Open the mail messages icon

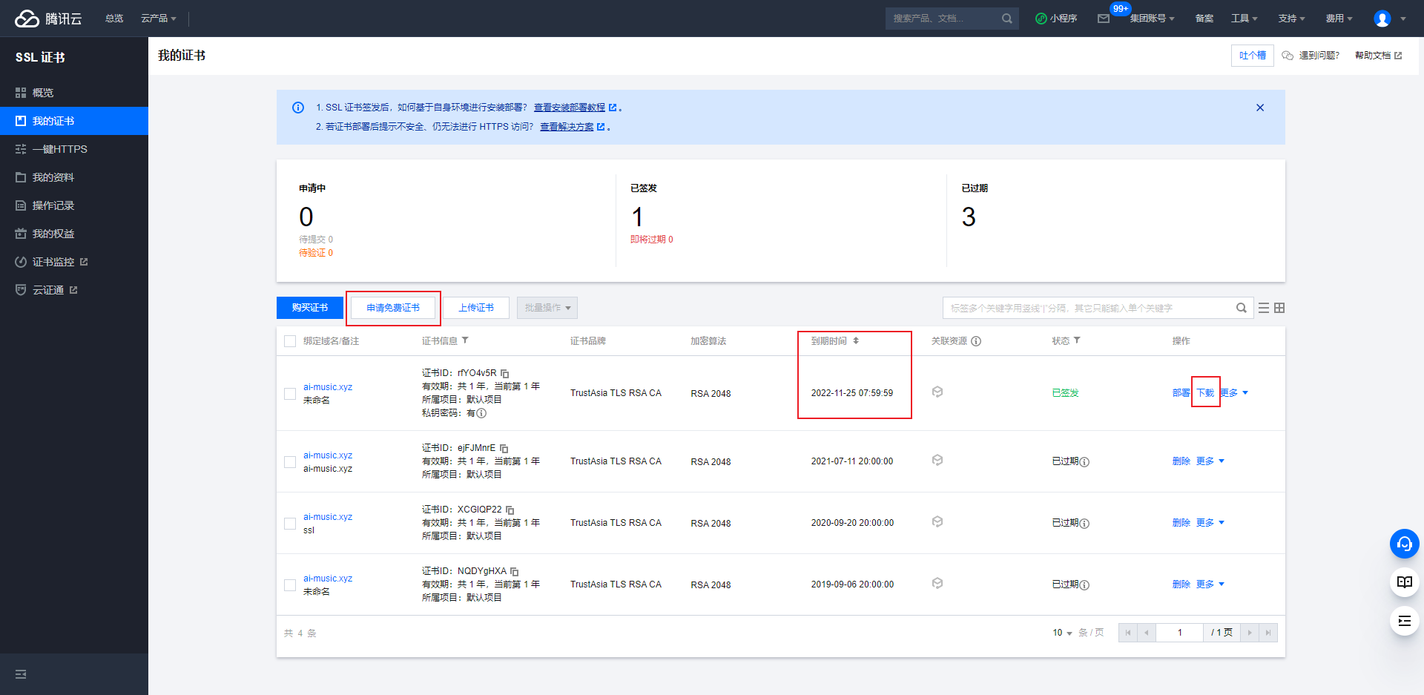click(1104, 19)
